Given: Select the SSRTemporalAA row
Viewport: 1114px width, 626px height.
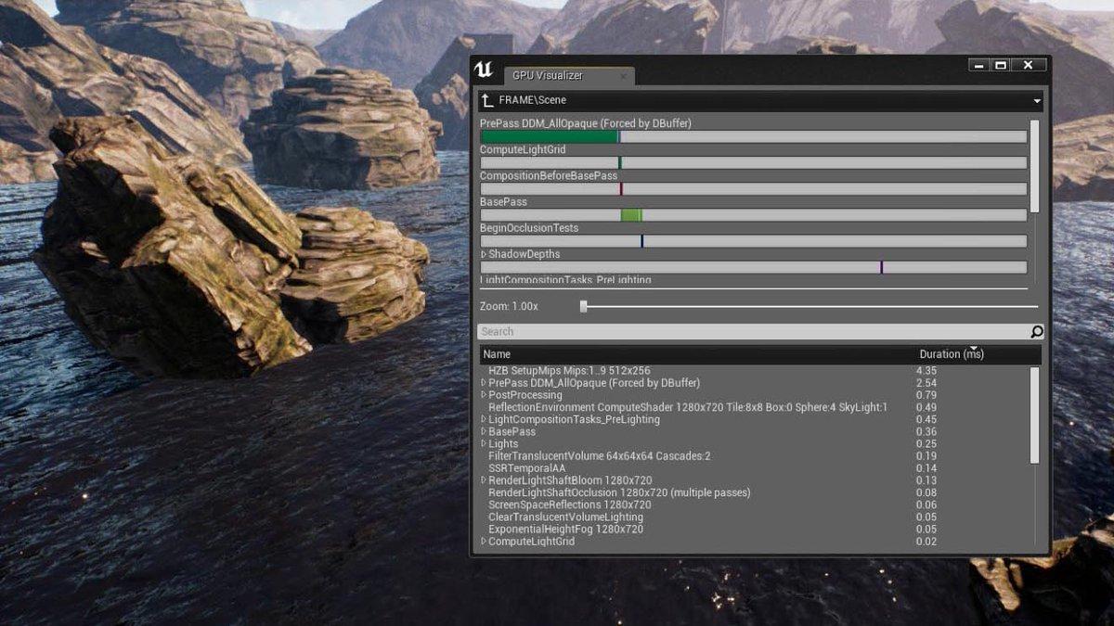Looking at the screenshot, I should [754, 468].
